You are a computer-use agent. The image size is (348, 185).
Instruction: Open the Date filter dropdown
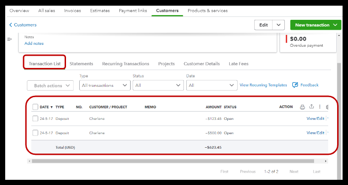(212, 85)
